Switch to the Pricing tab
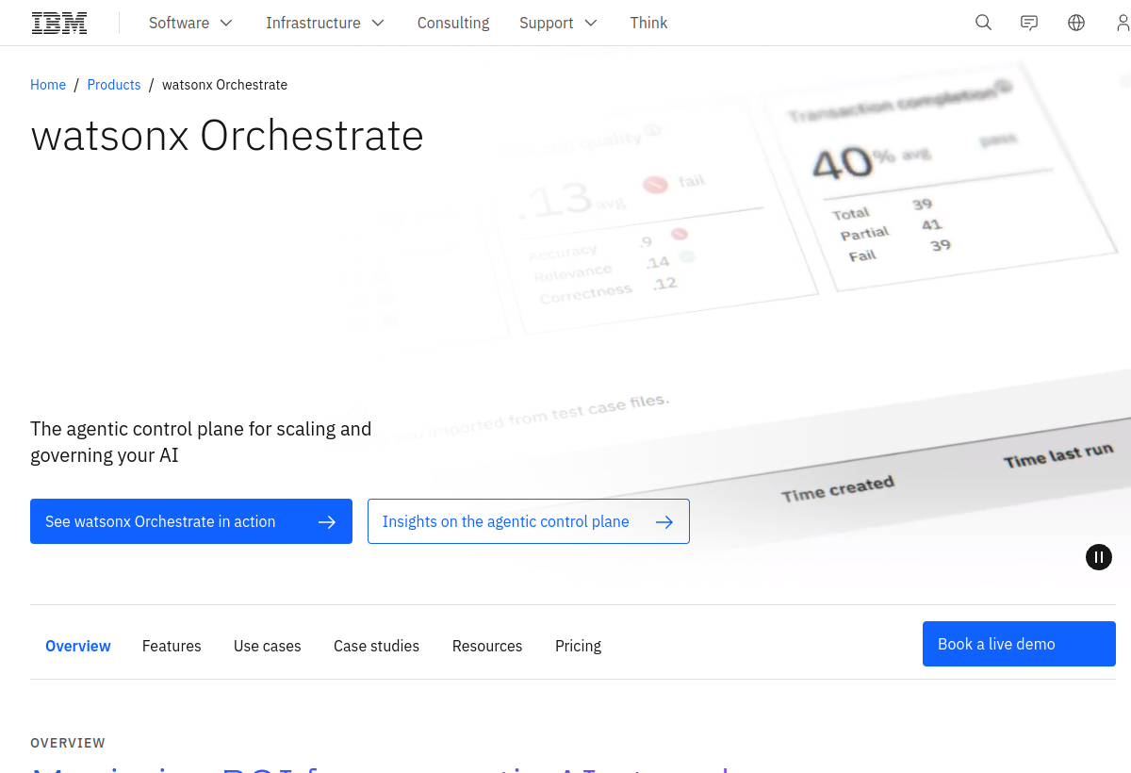Screen dimensions: 1131x773 pyautogui.click(x=578, y=646)
